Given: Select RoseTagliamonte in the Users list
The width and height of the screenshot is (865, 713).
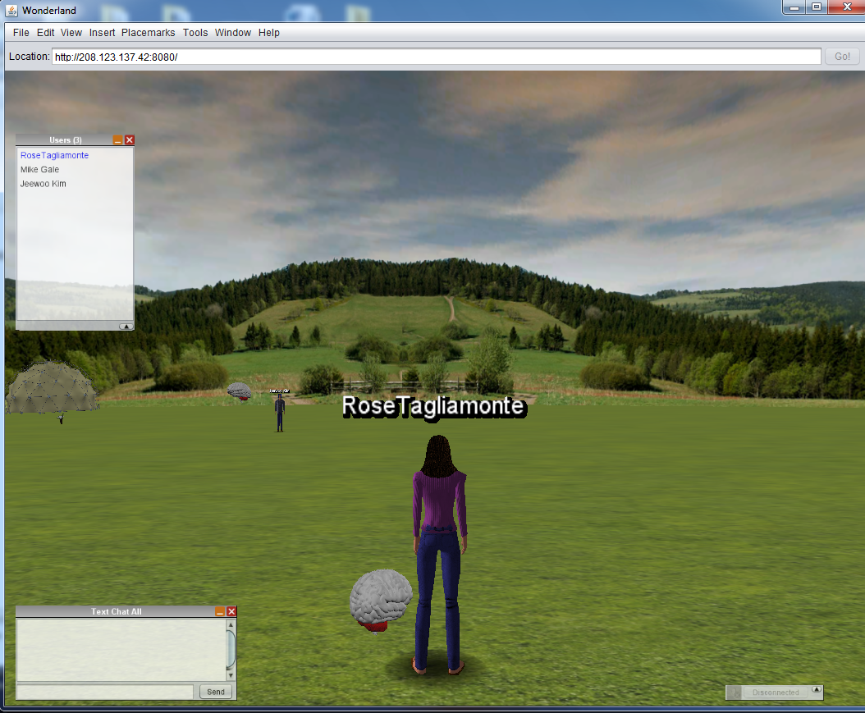Looking at the screenshot, I should 55,156.
